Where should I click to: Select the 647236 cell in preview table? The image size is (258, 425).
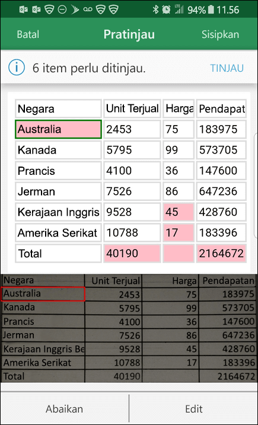point(221,191)
